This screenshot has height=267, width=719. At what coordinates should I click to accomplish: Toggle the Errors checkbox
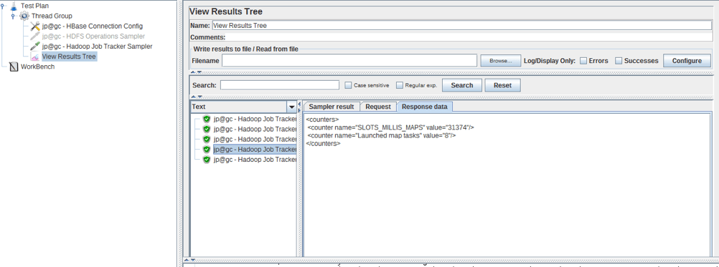coord(583,61)
